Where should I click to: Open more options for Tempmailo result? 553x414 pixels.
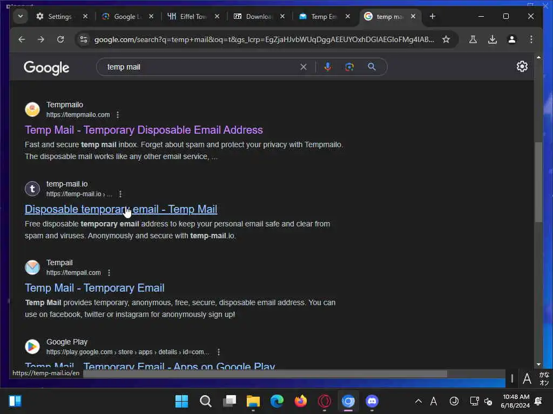tap(118, 115)
